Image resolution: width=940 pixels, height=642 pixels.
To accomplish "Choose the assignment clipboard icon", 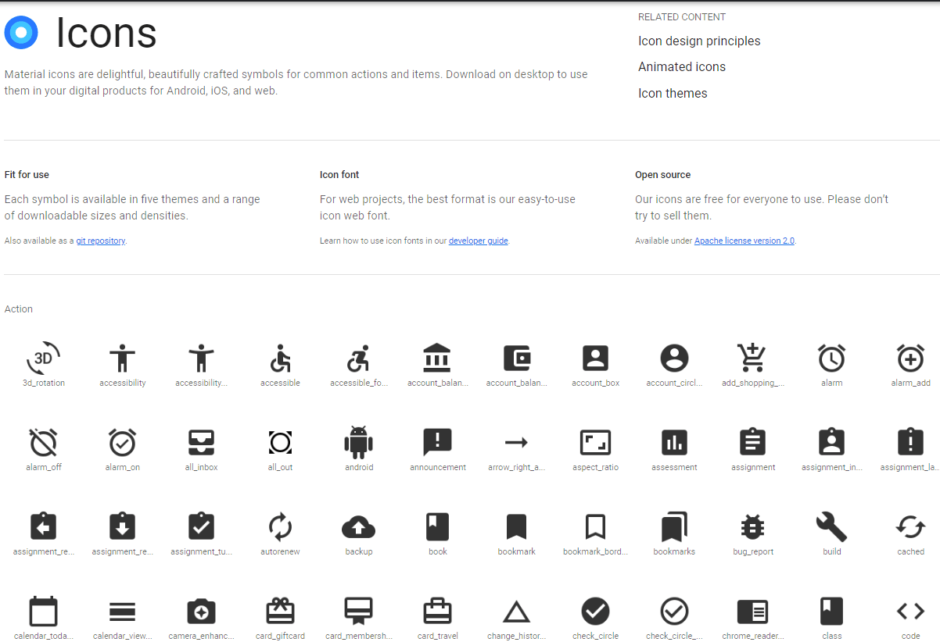I will click(752, 442).
